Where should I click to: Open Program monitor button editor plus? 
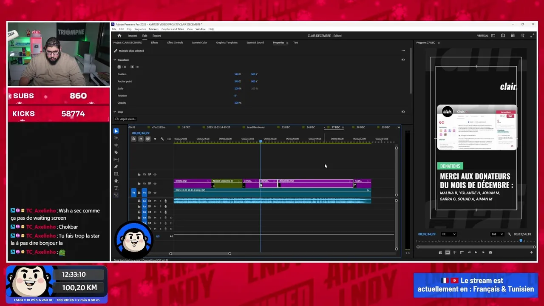pos(531,252)
